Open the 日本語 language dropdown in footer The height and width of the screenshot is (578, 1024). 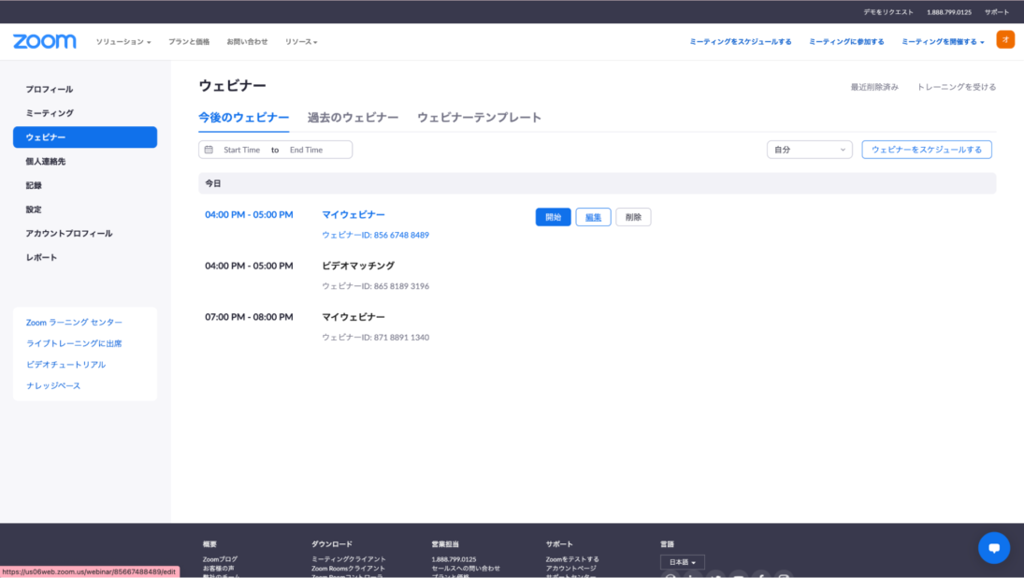(x=682, y=562)
